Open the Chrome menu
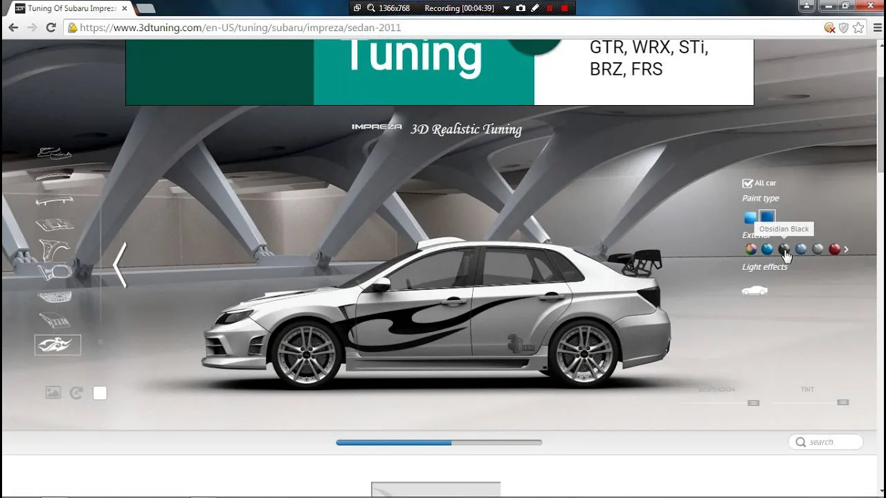This screenshot has height=498, width=886. pos(876,28)
